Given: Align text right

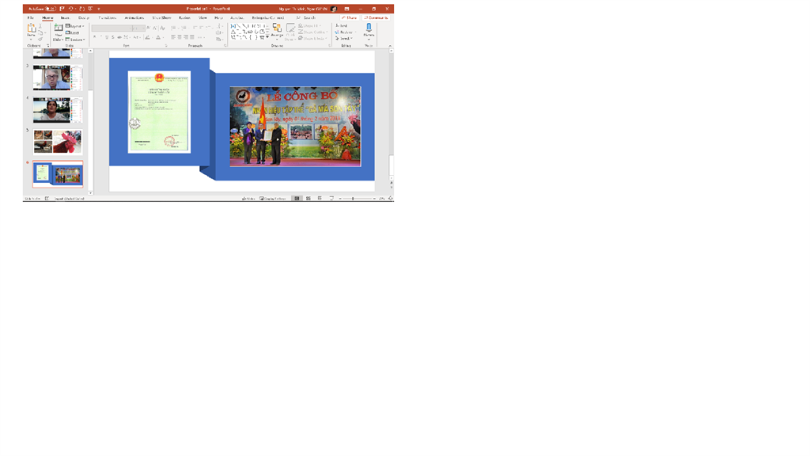Looking at the screenshot, I should coord(186,37).
